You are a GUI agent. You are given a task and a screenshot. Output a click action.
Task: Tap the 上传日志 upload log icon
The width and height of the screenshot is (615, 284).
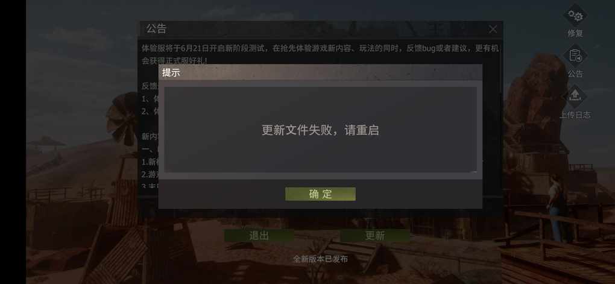click(575, 96)
